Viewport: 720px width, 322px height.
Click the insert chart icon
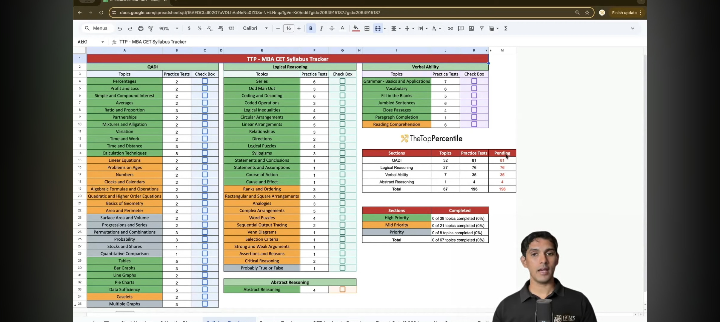(x=471, y=28)
